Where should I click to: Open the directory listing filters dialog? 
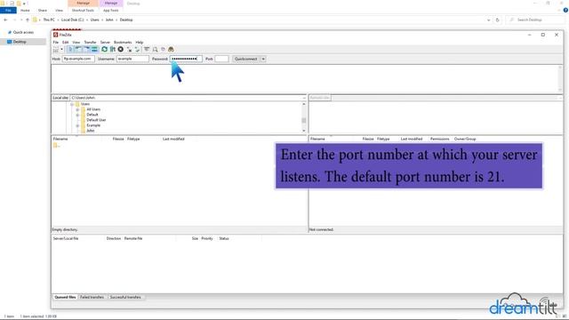[147, 50]
